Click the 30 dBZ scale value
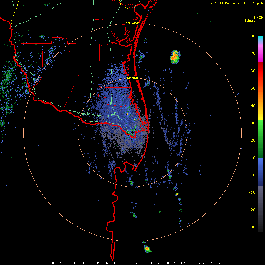Screen dimensions: 265x265 (x=253, y=123)
